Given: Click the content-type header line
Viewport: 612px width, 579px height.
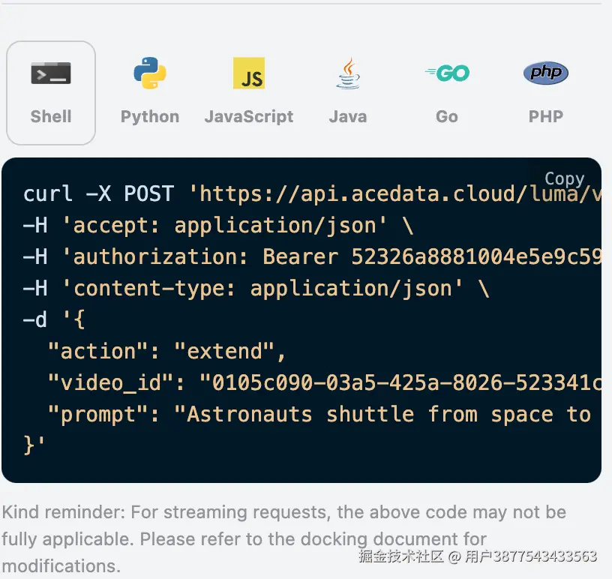Looking at the screenshot, I should 255,289.
